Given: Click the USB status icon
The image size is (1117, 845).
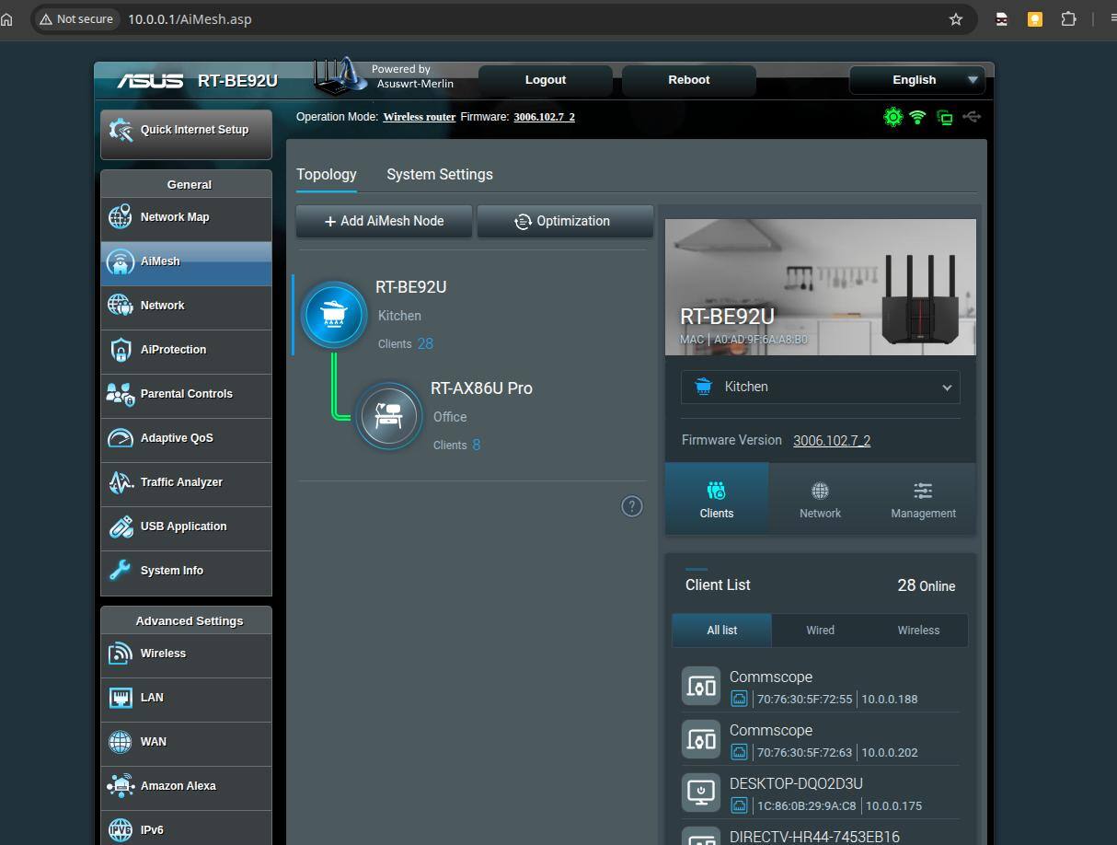Looking at the screenshot, I should pos(972,117).
